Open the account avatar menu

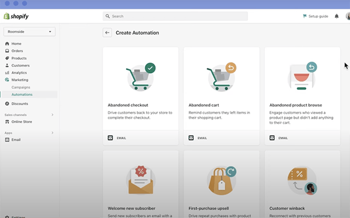coord(348,16)
